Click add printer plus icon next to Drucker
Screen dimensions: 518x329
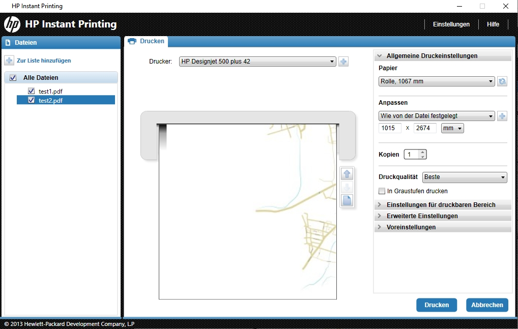(343, 62)
